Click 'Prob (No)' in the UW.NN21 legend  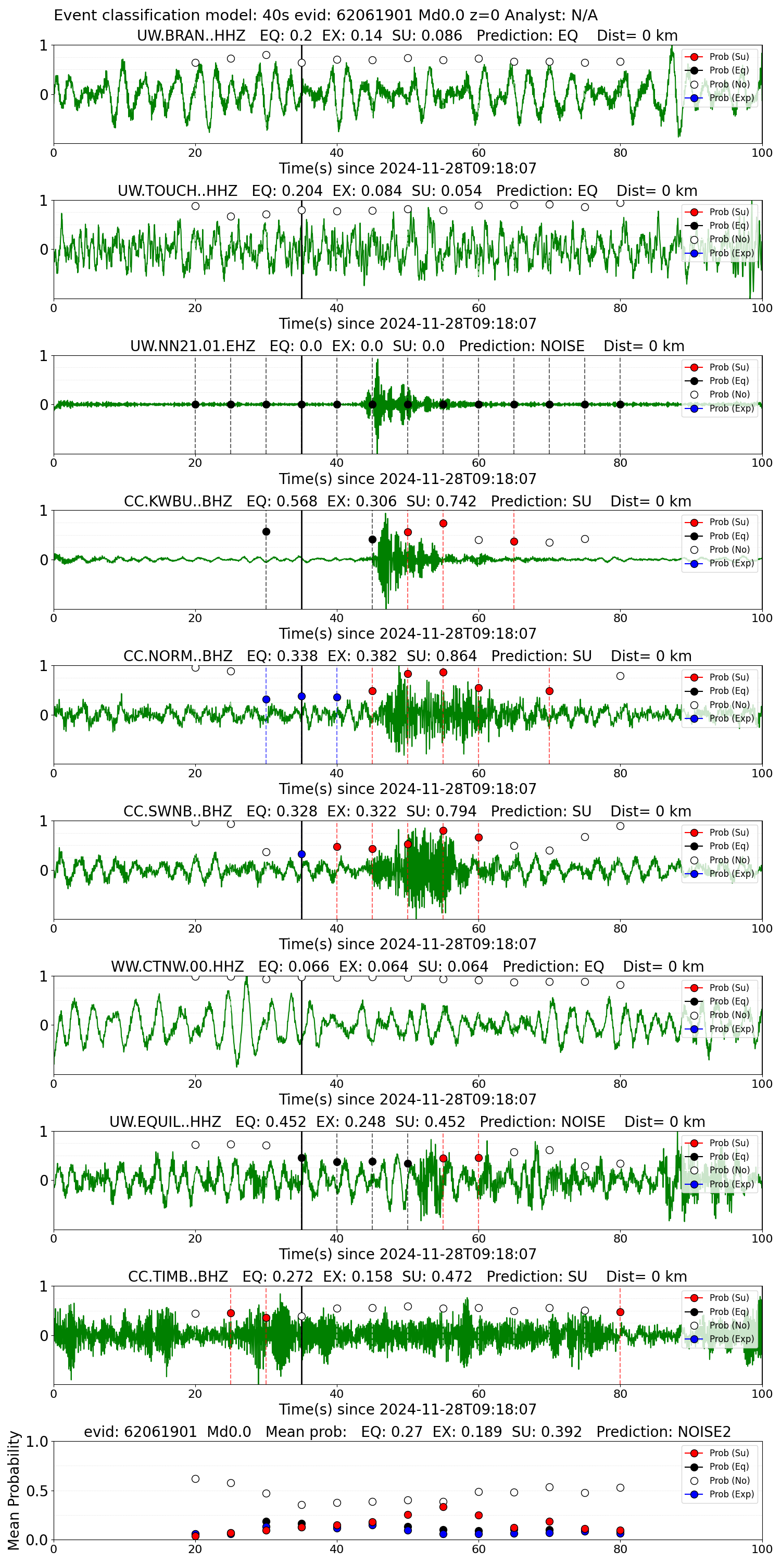pos(729,394)
